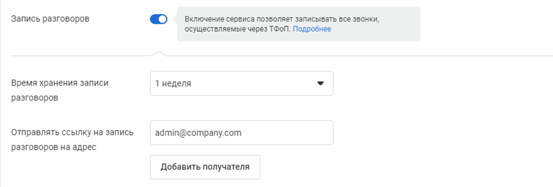Click the hint bubble's left pointer arrow

click(175, 19)
